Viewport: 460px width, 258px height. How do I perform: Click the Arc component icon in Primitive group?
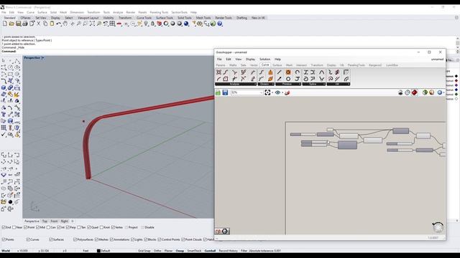tap(297, 72)
